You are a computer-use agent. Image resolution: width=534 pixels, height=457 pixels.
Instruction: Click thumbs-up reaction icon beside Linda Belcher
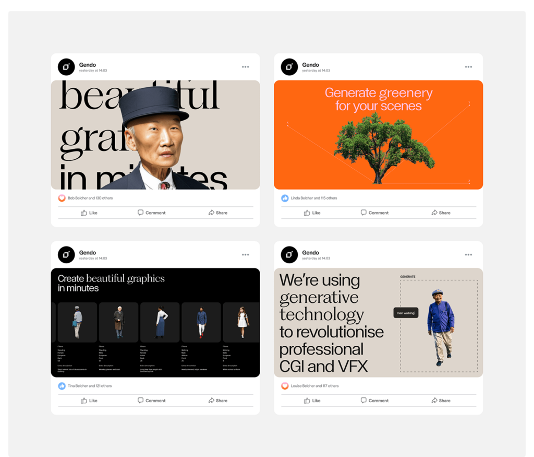[285, 198]
